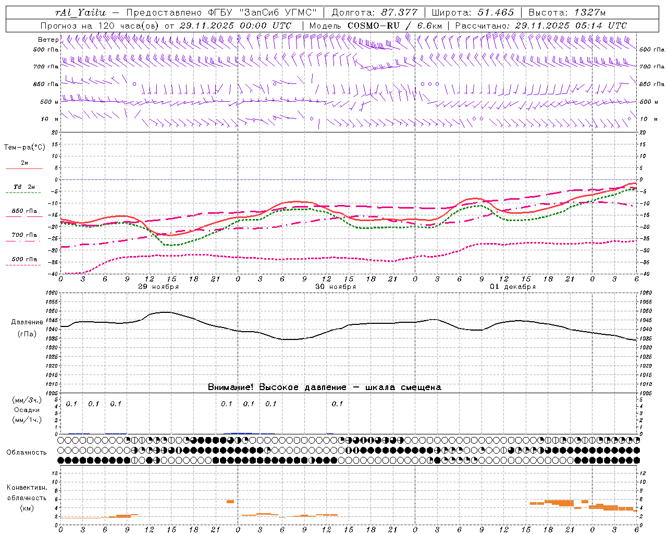Click the pressure curve peak near 1050 гПа
The width and height of the screenshot is (667, 534).
click(x=166, y=312)
